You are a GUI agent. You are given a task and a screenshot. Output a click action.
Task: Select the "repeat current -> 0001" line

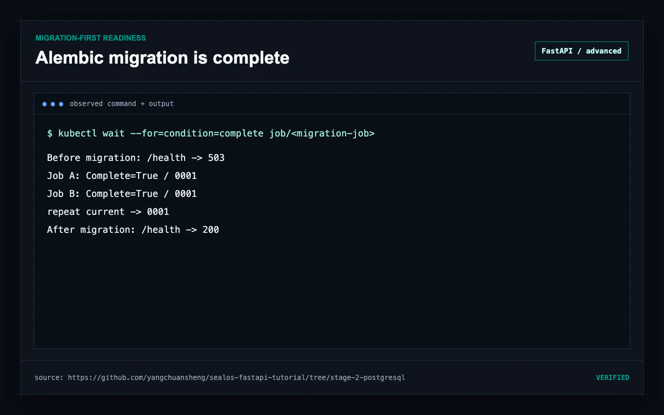point(108,212)
